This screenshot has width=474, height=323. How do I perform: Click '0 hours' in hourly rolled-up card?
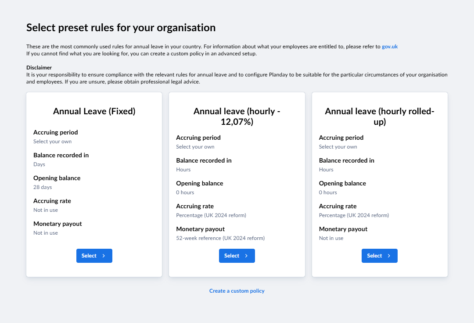tap(328, 192)
